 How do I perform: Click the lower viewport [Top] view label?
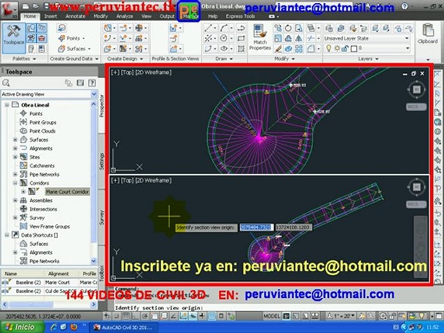[127, 180]
